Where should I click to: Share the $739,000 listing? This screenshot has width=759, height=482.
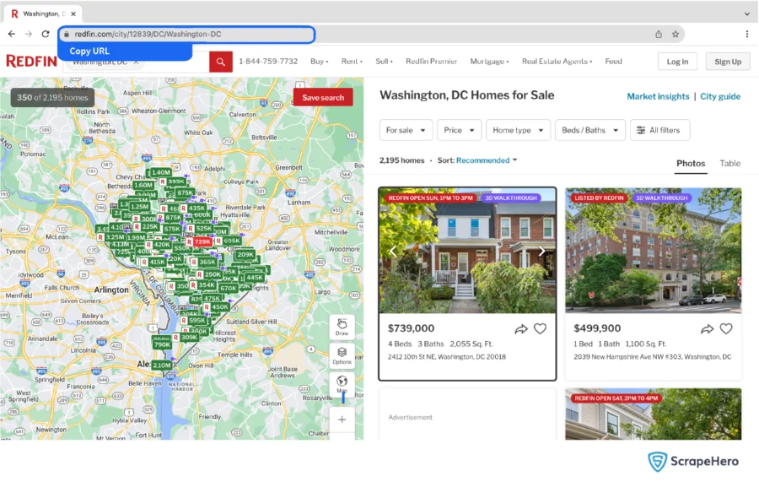tap(521, 329)
